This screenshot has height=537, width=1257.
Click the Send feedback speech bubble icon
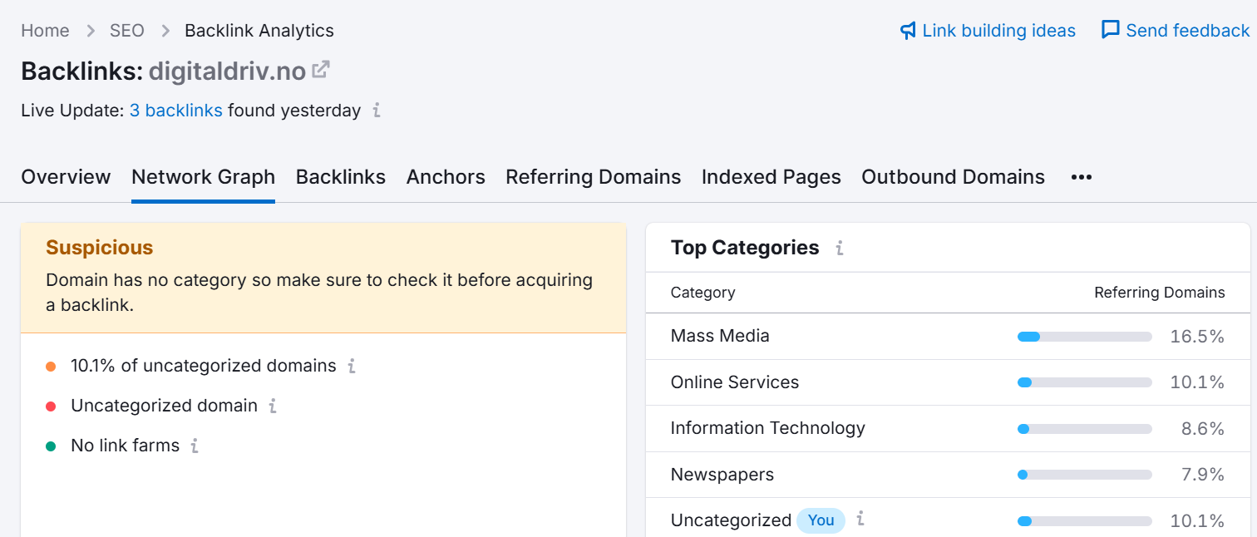pos(1110,30)
